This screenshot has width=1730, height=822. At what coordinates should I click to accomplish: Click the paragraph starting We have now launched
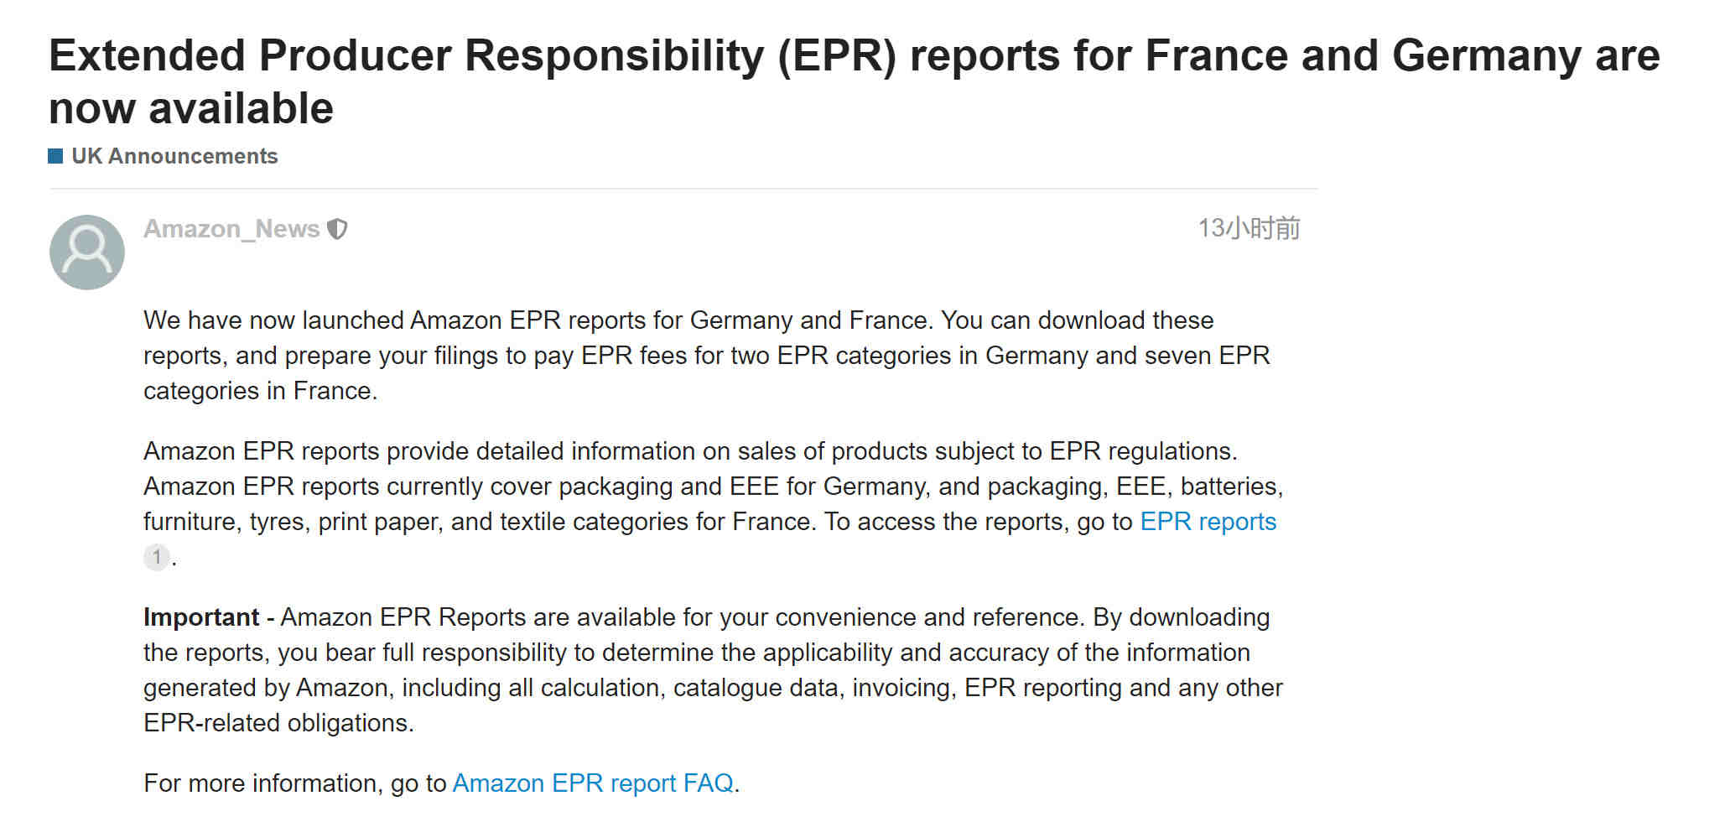click(707, 356)
